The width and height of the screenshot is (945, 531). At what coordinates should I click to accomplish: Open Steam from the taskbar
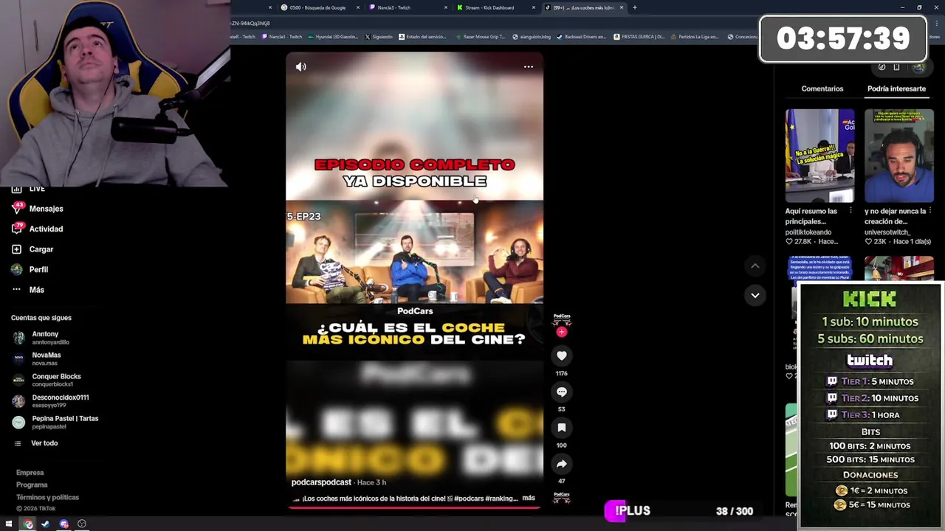pyautogui.click(x=46, y=524)
